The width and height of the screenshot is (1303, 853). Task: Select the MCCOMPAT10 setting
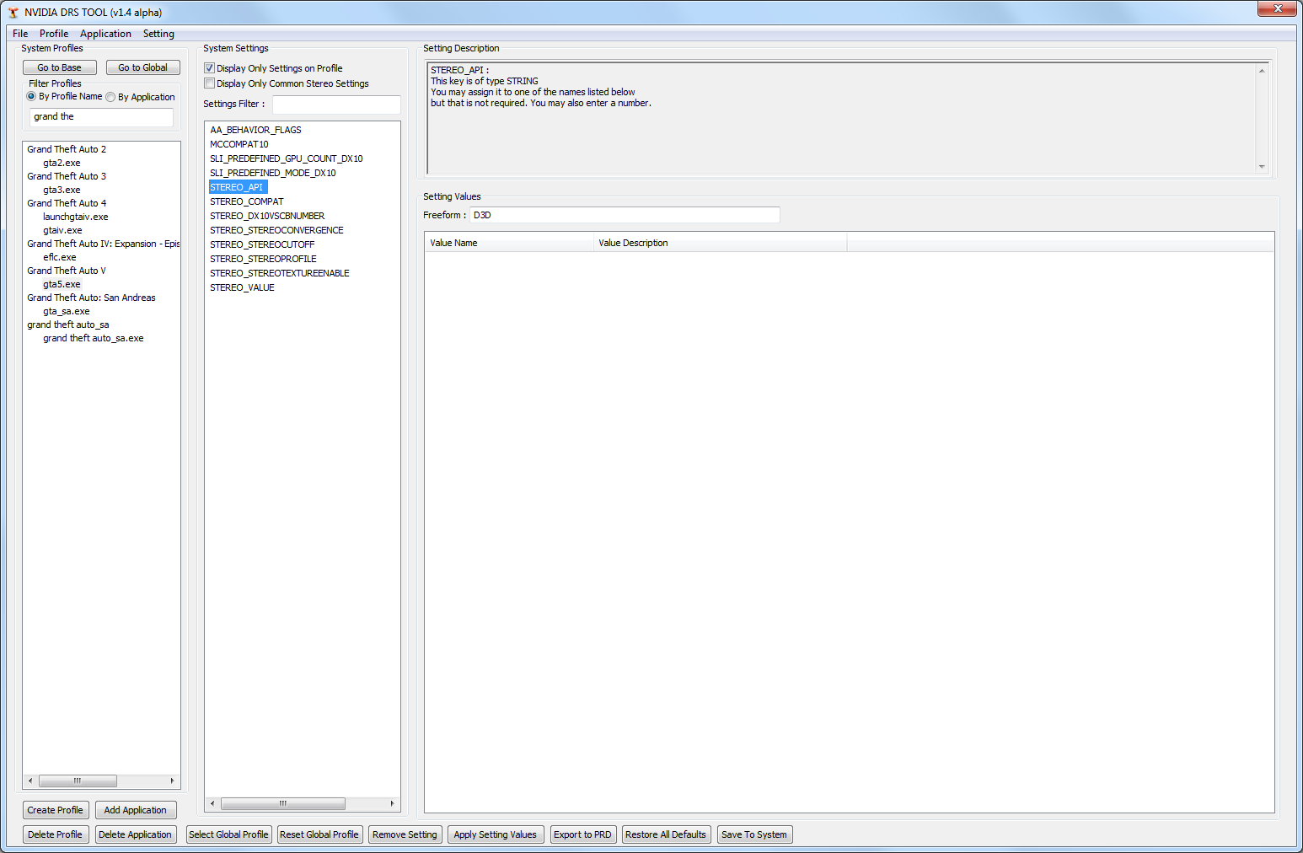(x=239, y=144)
